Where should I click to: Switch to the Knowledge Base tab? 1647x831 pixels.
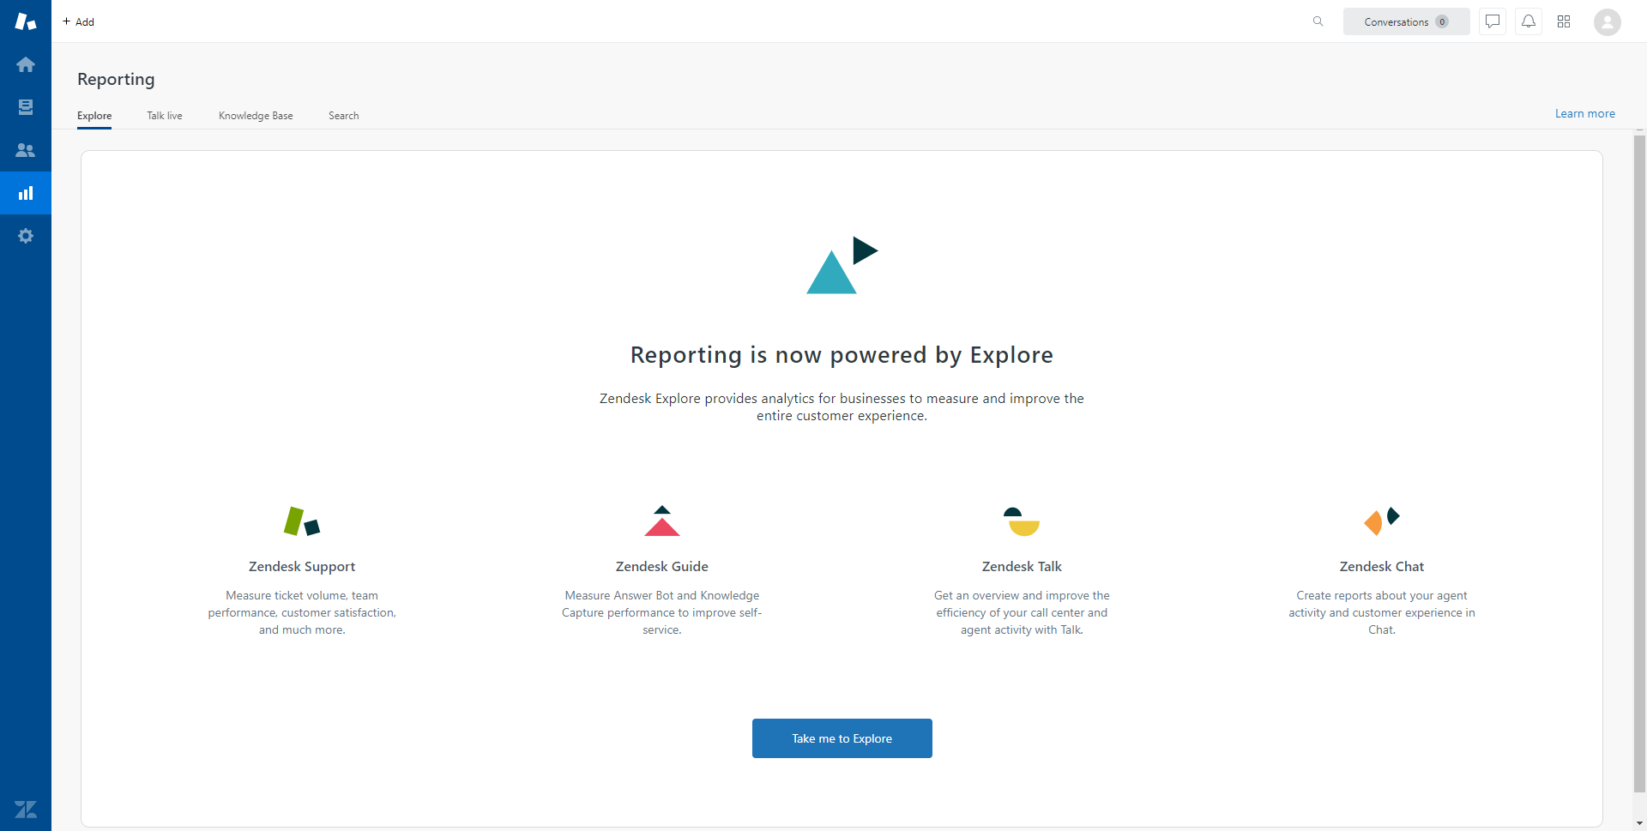(256, 116)
